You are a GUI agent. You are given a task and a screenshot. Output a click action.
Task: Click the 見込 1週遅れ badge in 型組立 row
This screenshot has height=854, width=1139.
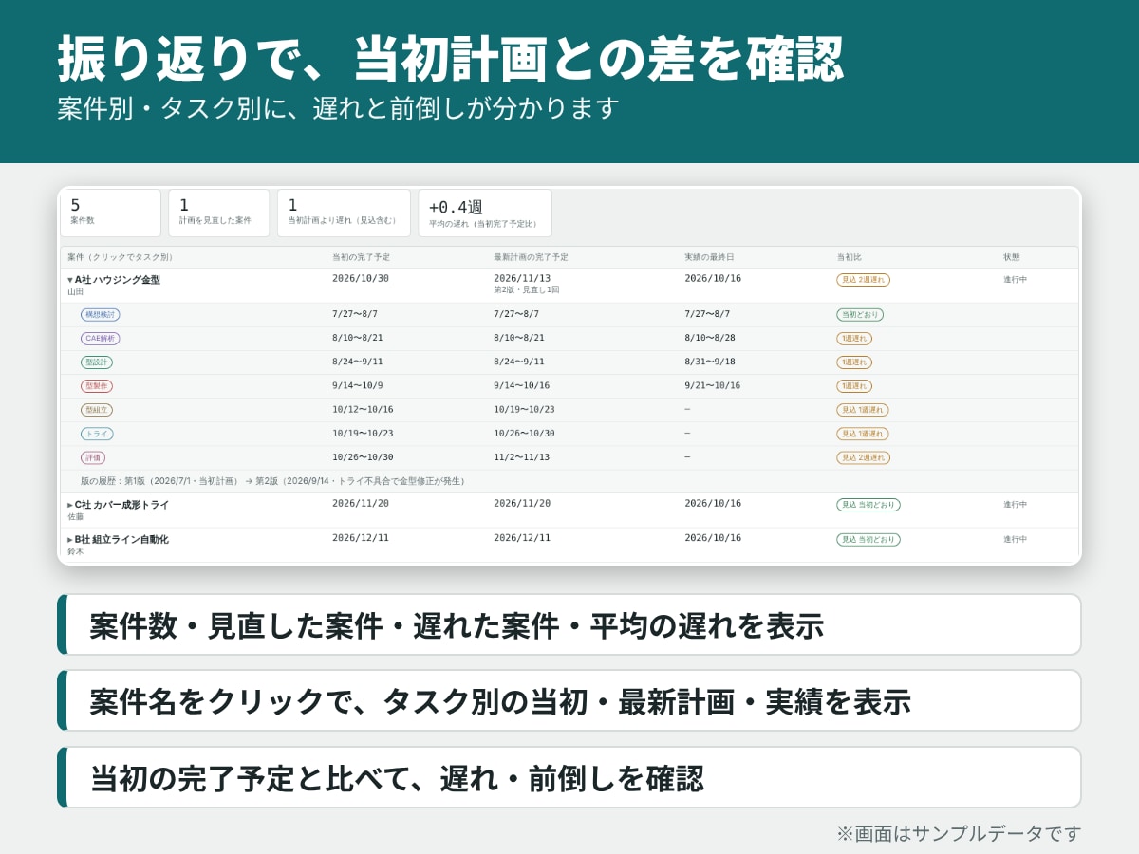(863, 410)
